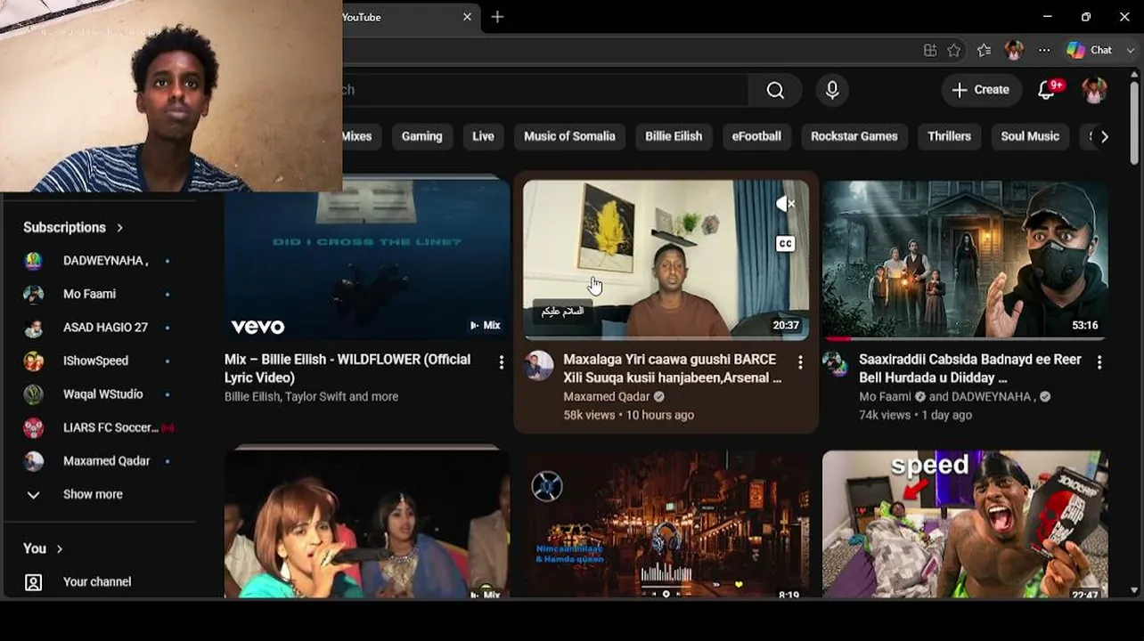
Task: Play the Billie Eilish vevo mix thumbnail
Action: pos(367,259)
